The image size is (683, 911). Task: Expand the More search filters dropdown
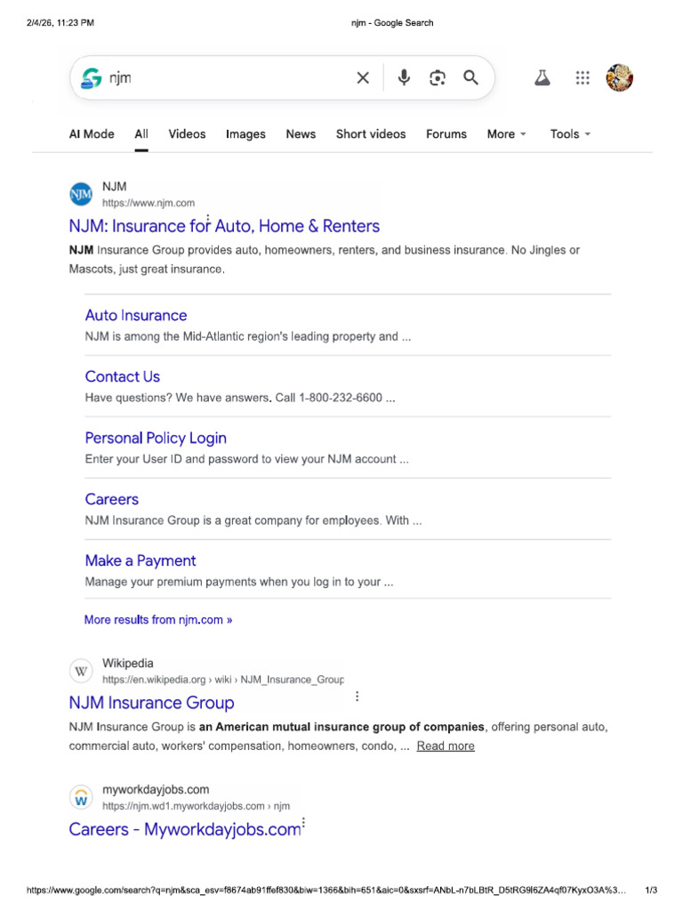[506, 134]
